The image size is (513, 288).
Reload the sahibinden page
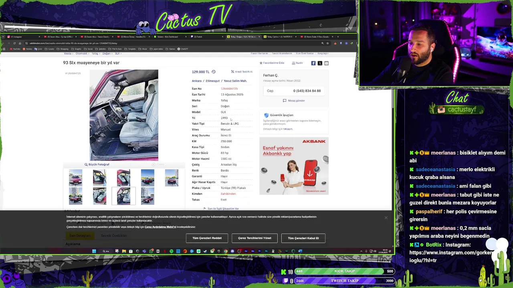pos(14,43)
